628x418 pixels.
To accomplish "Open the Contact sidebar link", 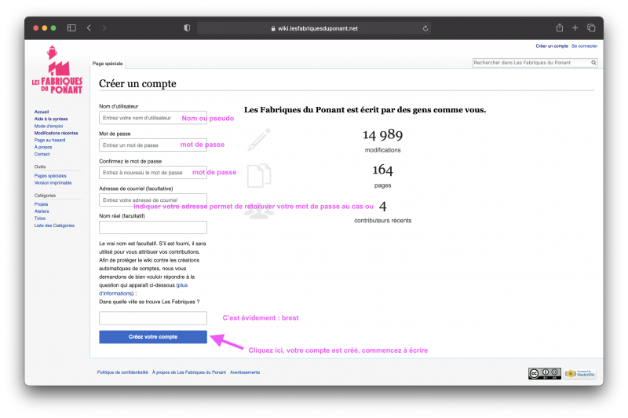I will click(x=42, y=154).
